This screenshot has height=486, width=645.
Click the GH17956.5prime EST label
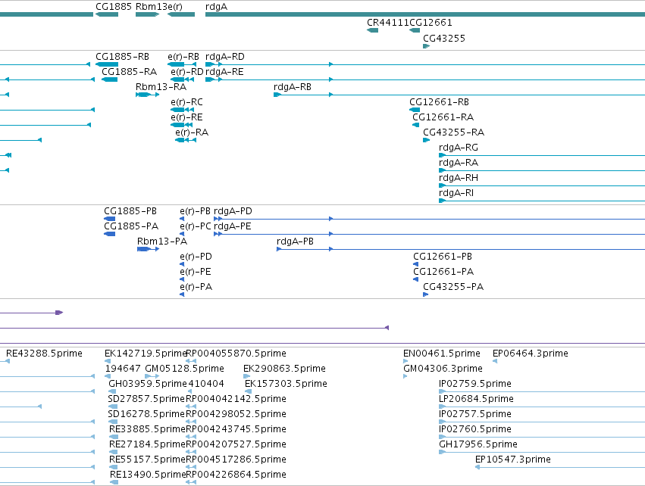point(478,445)
